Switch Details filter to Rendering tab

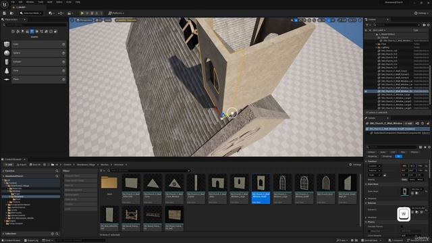coord(373,157)
